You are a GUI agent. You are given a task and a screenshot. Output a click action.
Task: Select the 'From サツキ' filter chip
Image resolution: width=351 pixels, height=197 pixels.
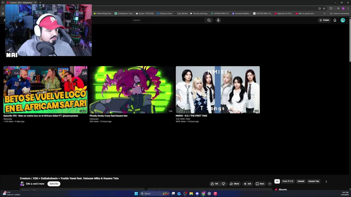pos(288,181)
